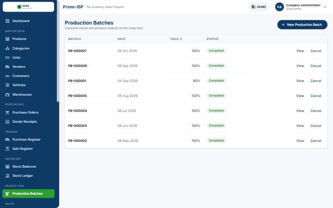Image resolution: width=333 pixels, height=208 pixels.
Task: Click the STATUS column header
Action: pyautogui.click(x=212, y=39)
